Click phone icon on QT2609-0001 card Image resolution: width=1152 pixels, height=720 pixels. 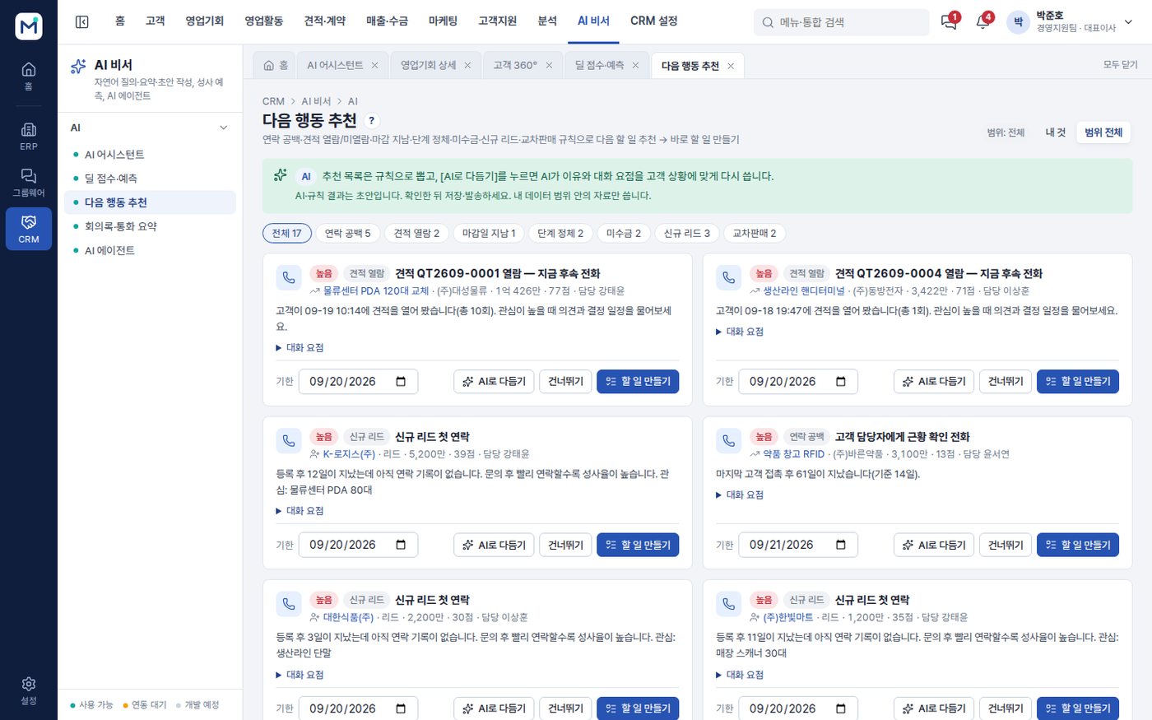coord(289,278)
